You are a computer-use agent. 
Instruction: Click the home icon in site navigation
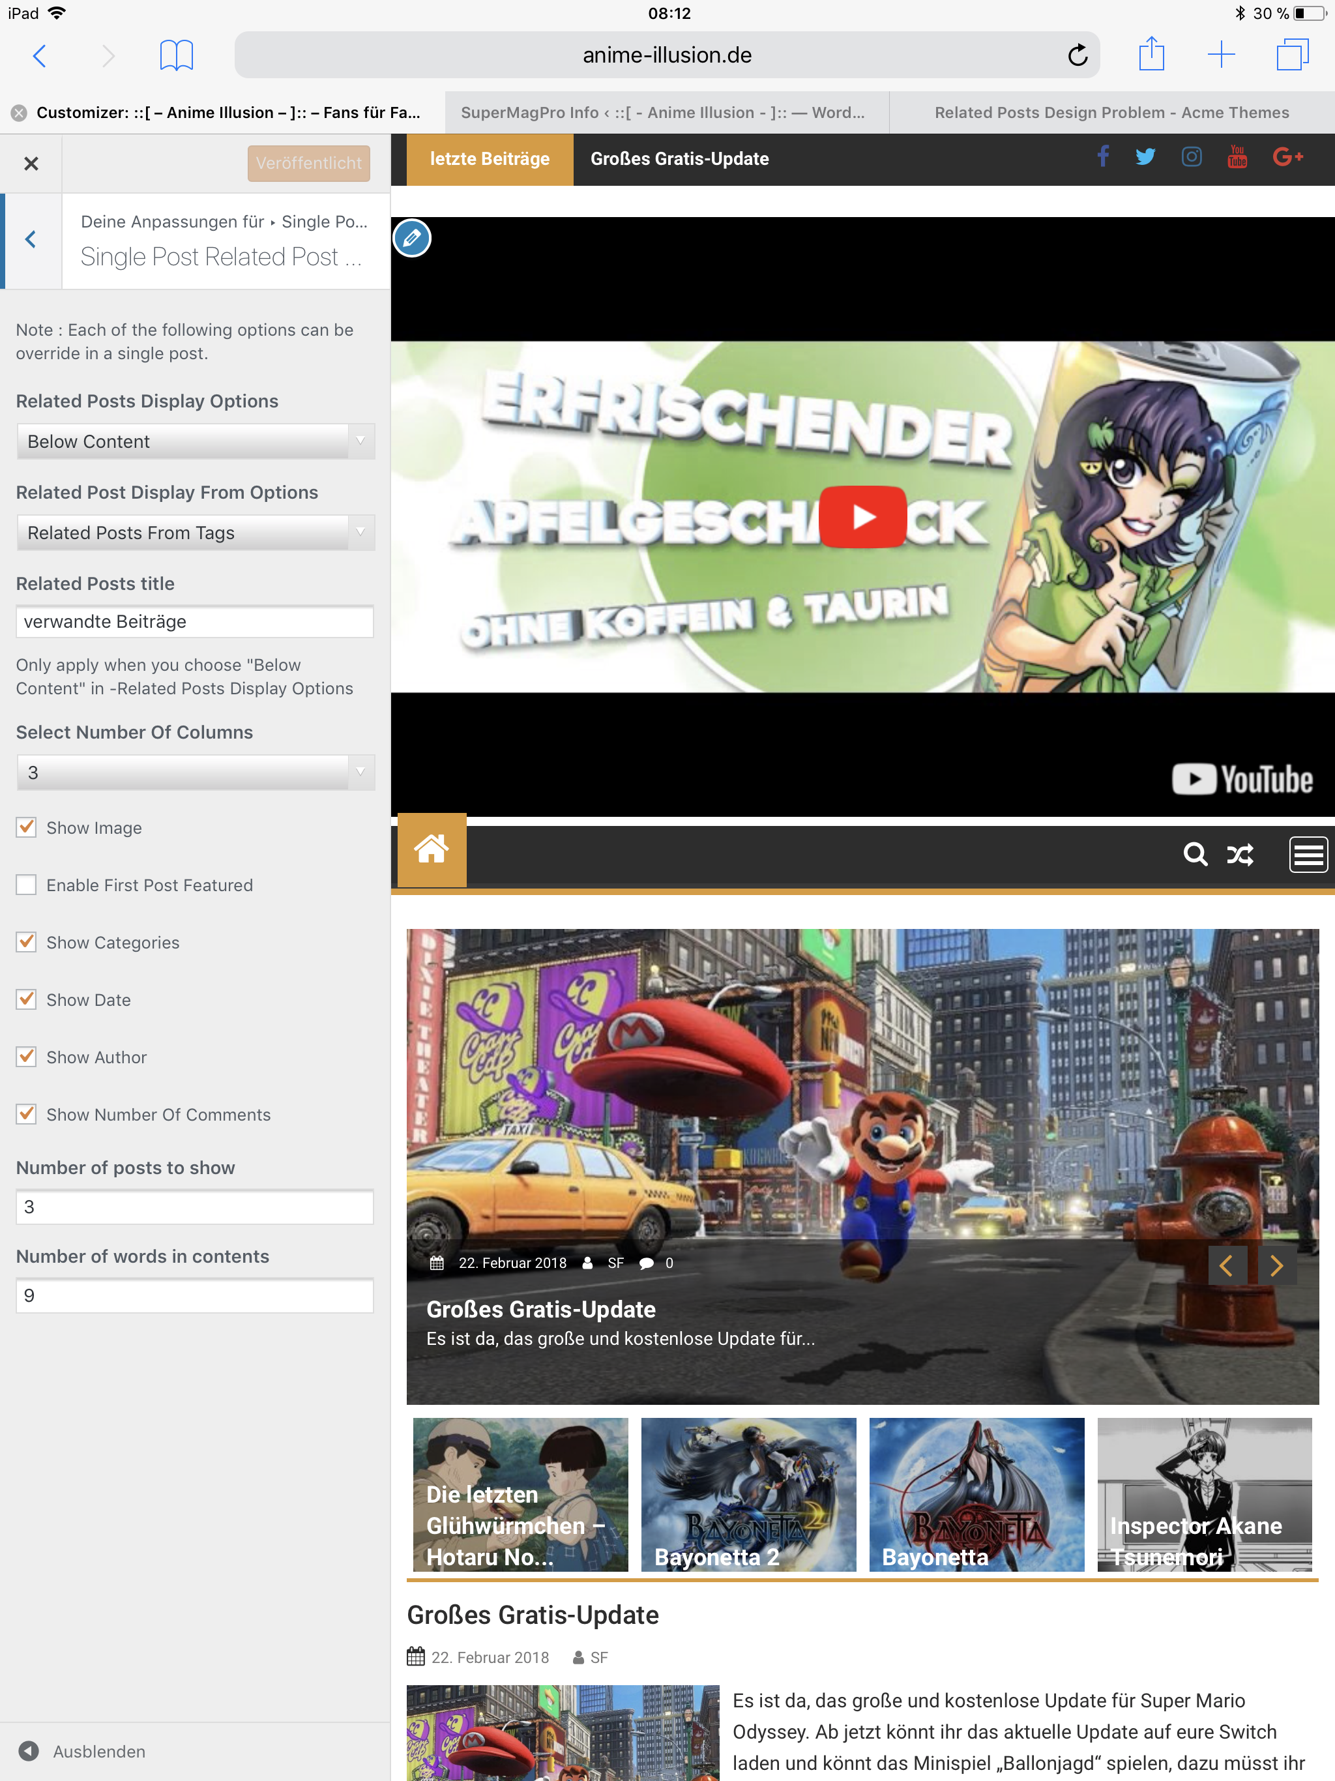pyautogui.click(x=432, y=849)
